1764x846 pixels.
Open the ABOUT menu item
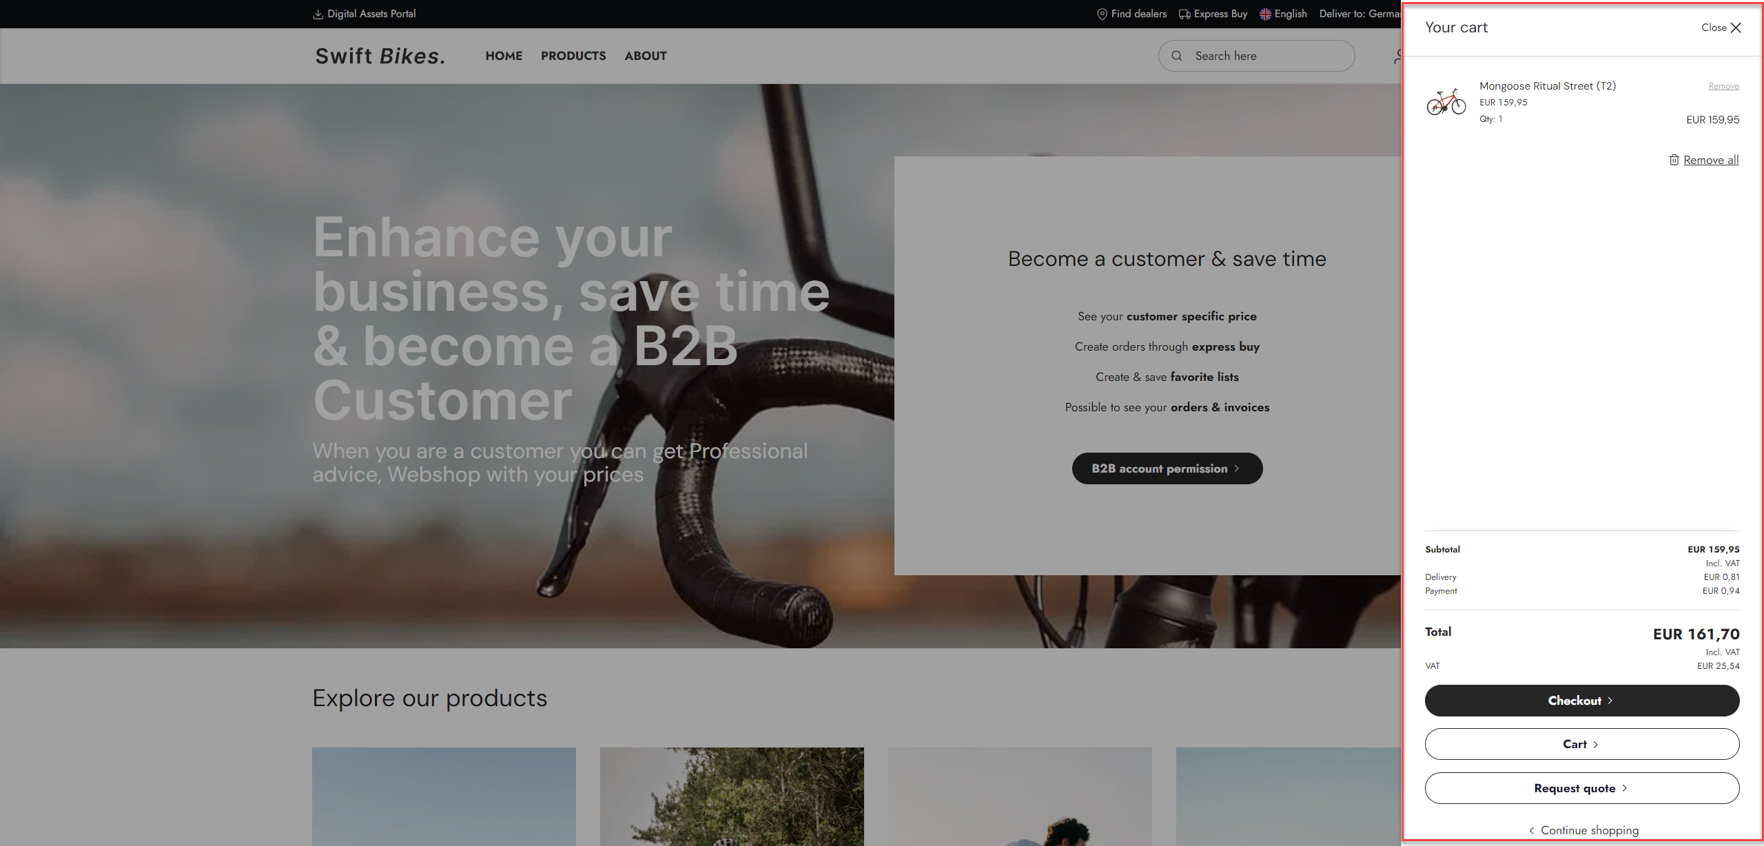tap(646, 56)
